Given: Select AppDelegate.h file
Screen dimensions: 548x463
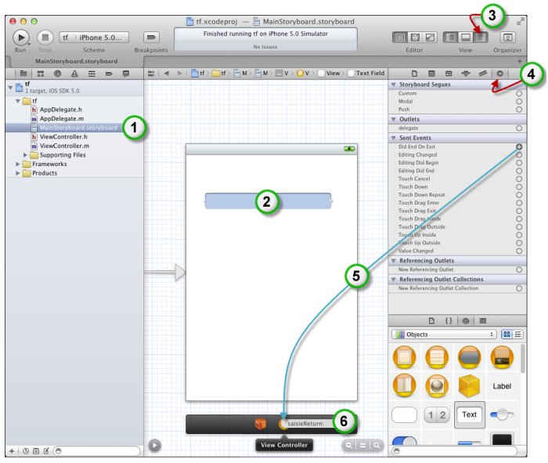Looking at the screenshot, I should (60, 110).
